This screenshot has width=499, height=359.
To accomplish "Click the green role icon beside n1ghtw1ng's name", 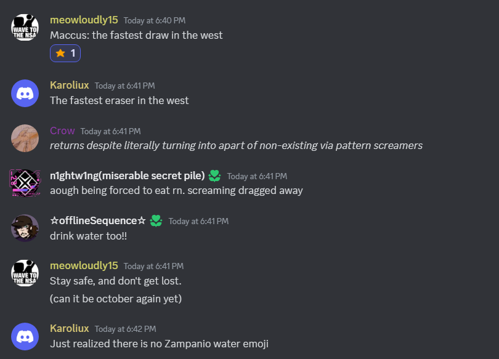I will [x=214, y=176].
